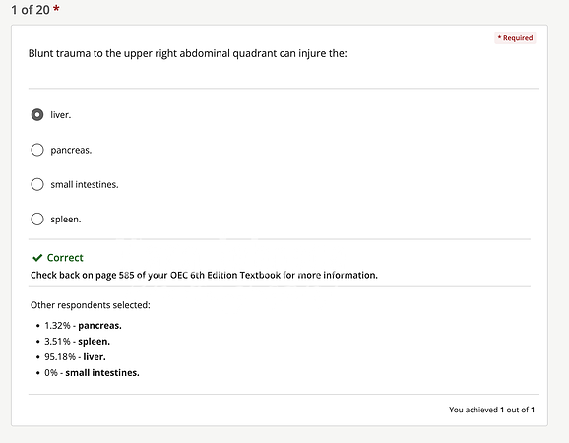Image resolution: width=569 pixels, height=443 pixels.
Task: Click the Required badge
Action: [515, 38]
